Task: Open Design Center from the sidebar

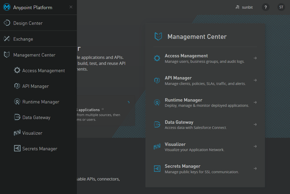Action: pyautogui.click(x=28, y=23)
